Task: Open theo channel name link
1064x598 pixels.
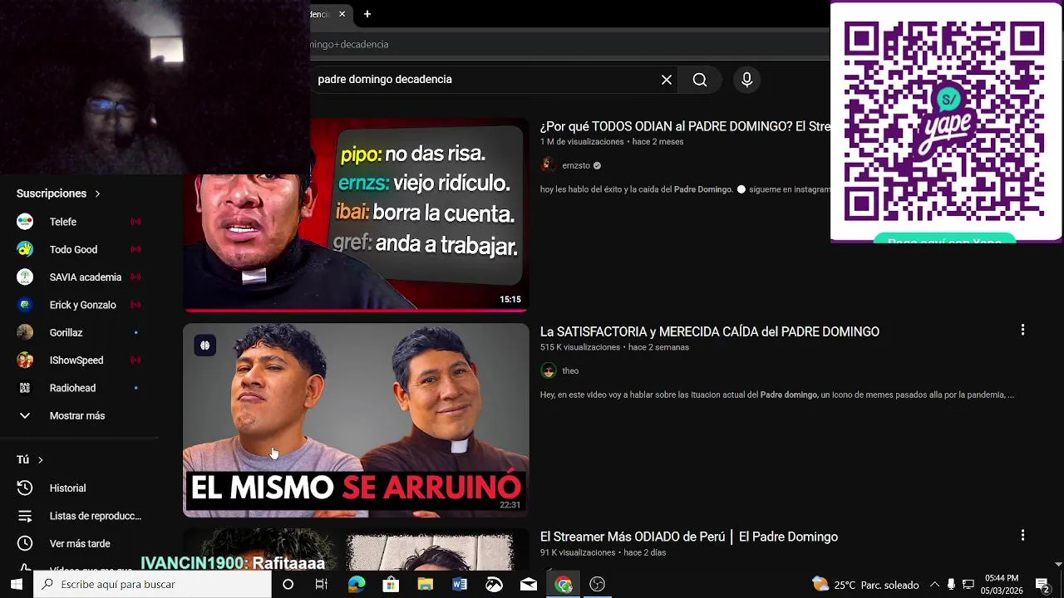Action: (570, 370)
